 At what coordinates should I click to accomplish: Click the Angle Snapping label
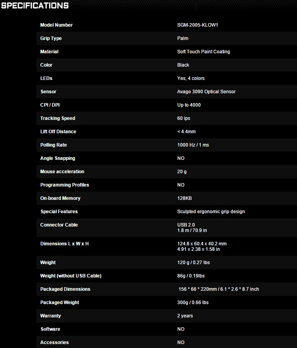[x=58, y=158]
